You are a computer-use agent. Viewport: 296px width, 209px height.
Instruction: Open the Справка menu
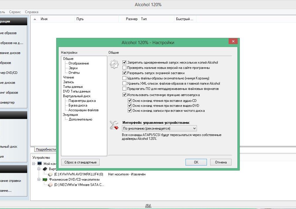[32, 12]
